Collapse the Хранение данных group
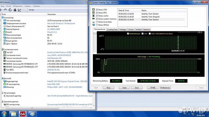This screenshot has height=117, width=209. (x=3, y=102)
